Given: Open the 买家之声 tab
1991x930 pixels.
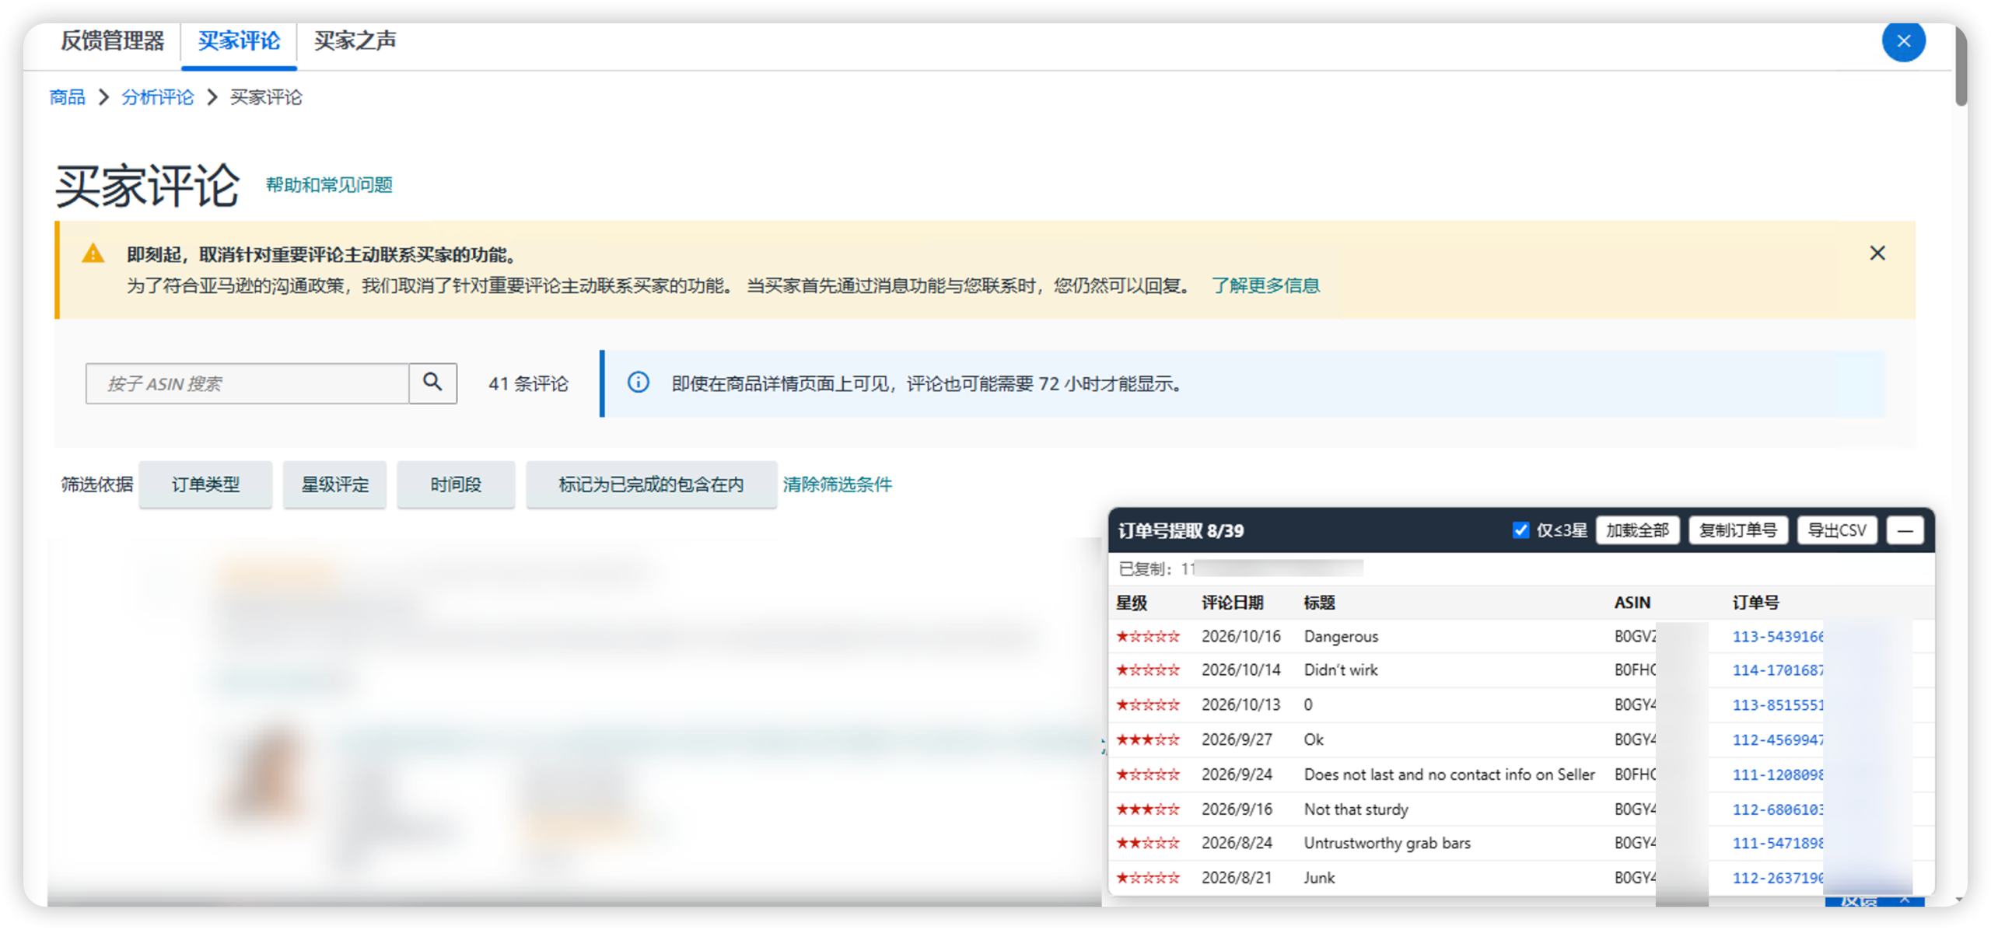Looking at the screenshot, I should 355,40.
